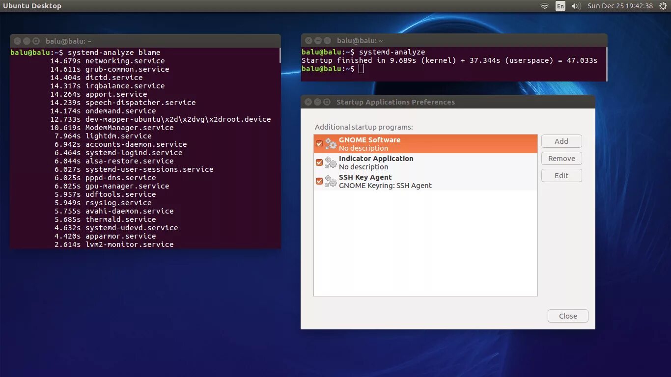671x377 pixels.
Task: Click the alsa-restore.service line
Action: (114, 161)
